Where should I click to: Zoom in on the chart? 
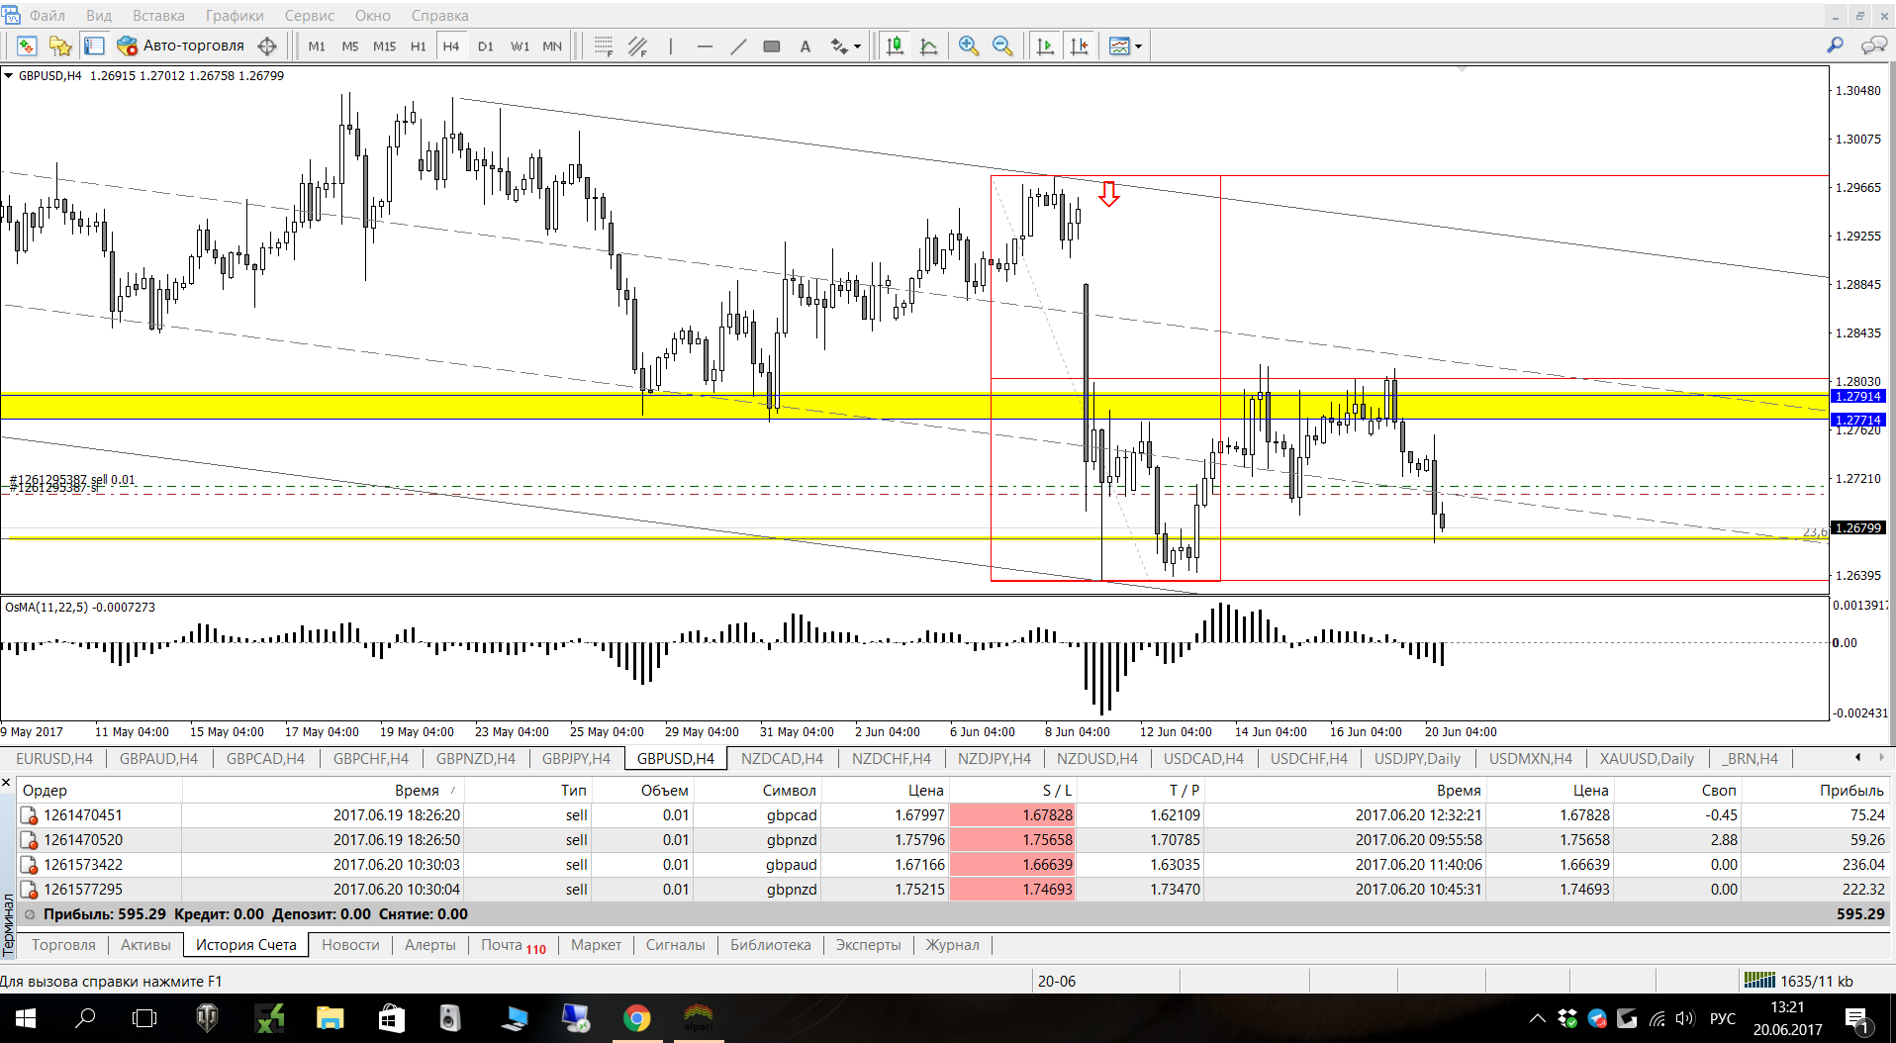click(969, 47)
